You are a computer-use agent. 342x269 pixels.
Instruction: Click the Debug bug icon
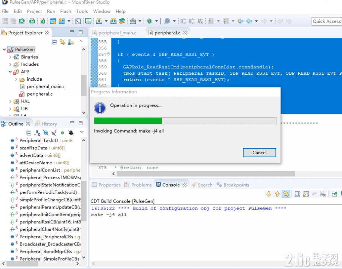pyautogui.click(x=150, y=21)
